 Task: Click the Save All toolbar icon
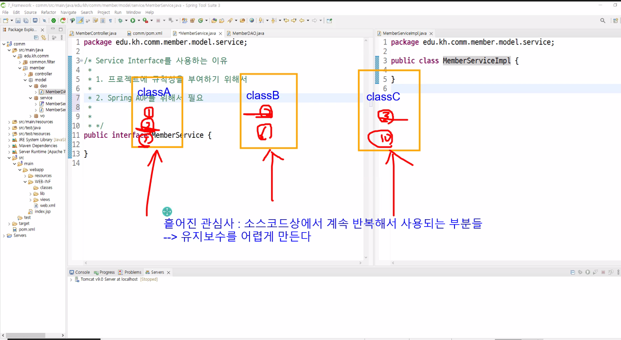tap(25, 20)
